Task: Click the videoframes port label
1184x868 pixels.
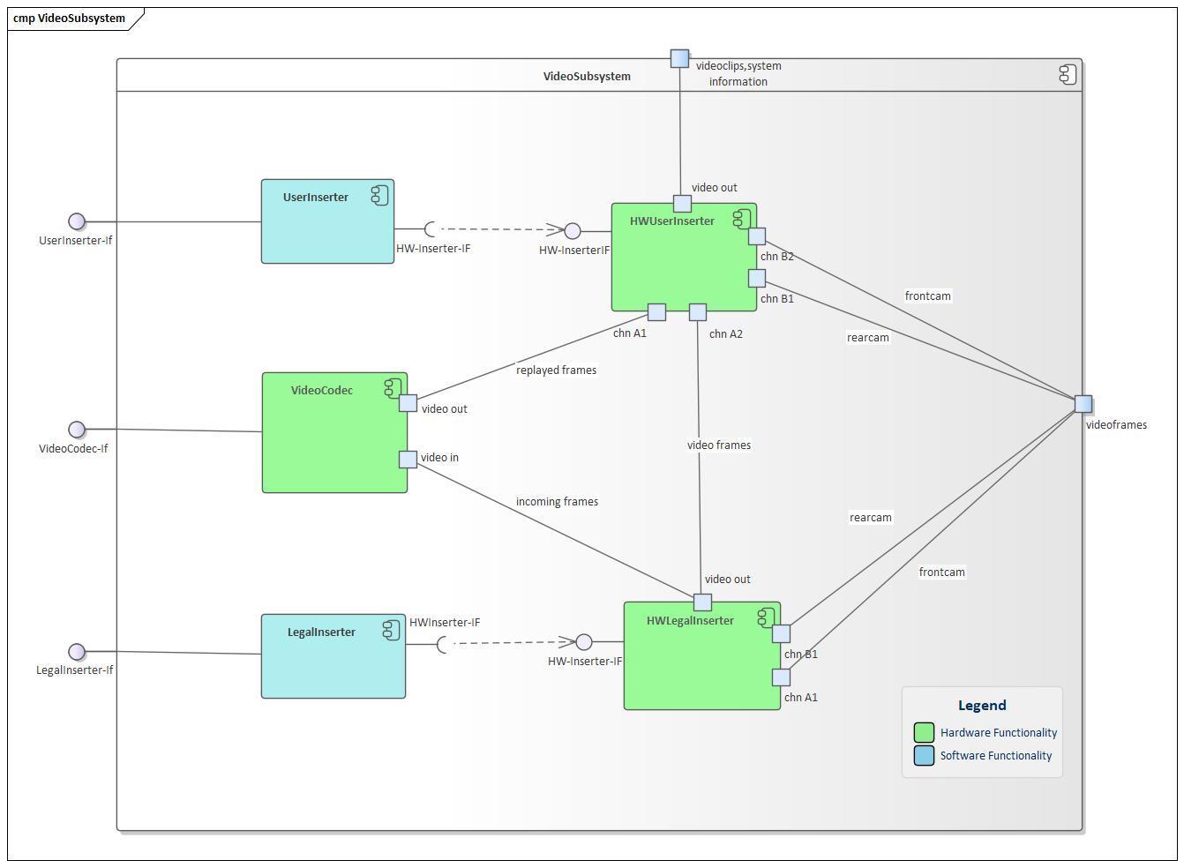Action: tap(1116, 424)
